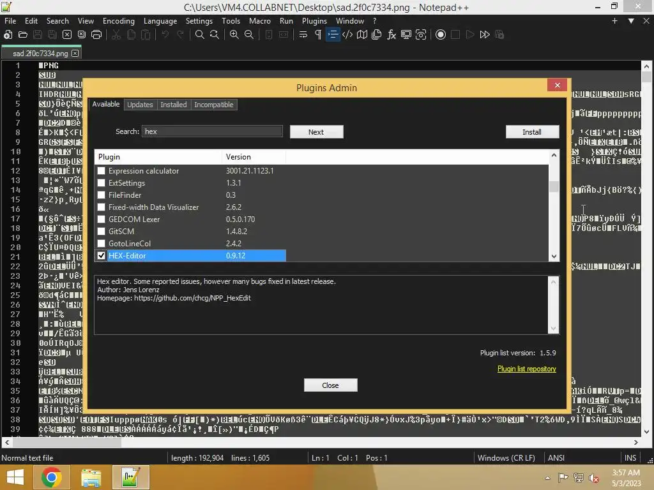Print the document via the printer icon
The height and width of the screenshot is (490, 654).
[96, 34]
